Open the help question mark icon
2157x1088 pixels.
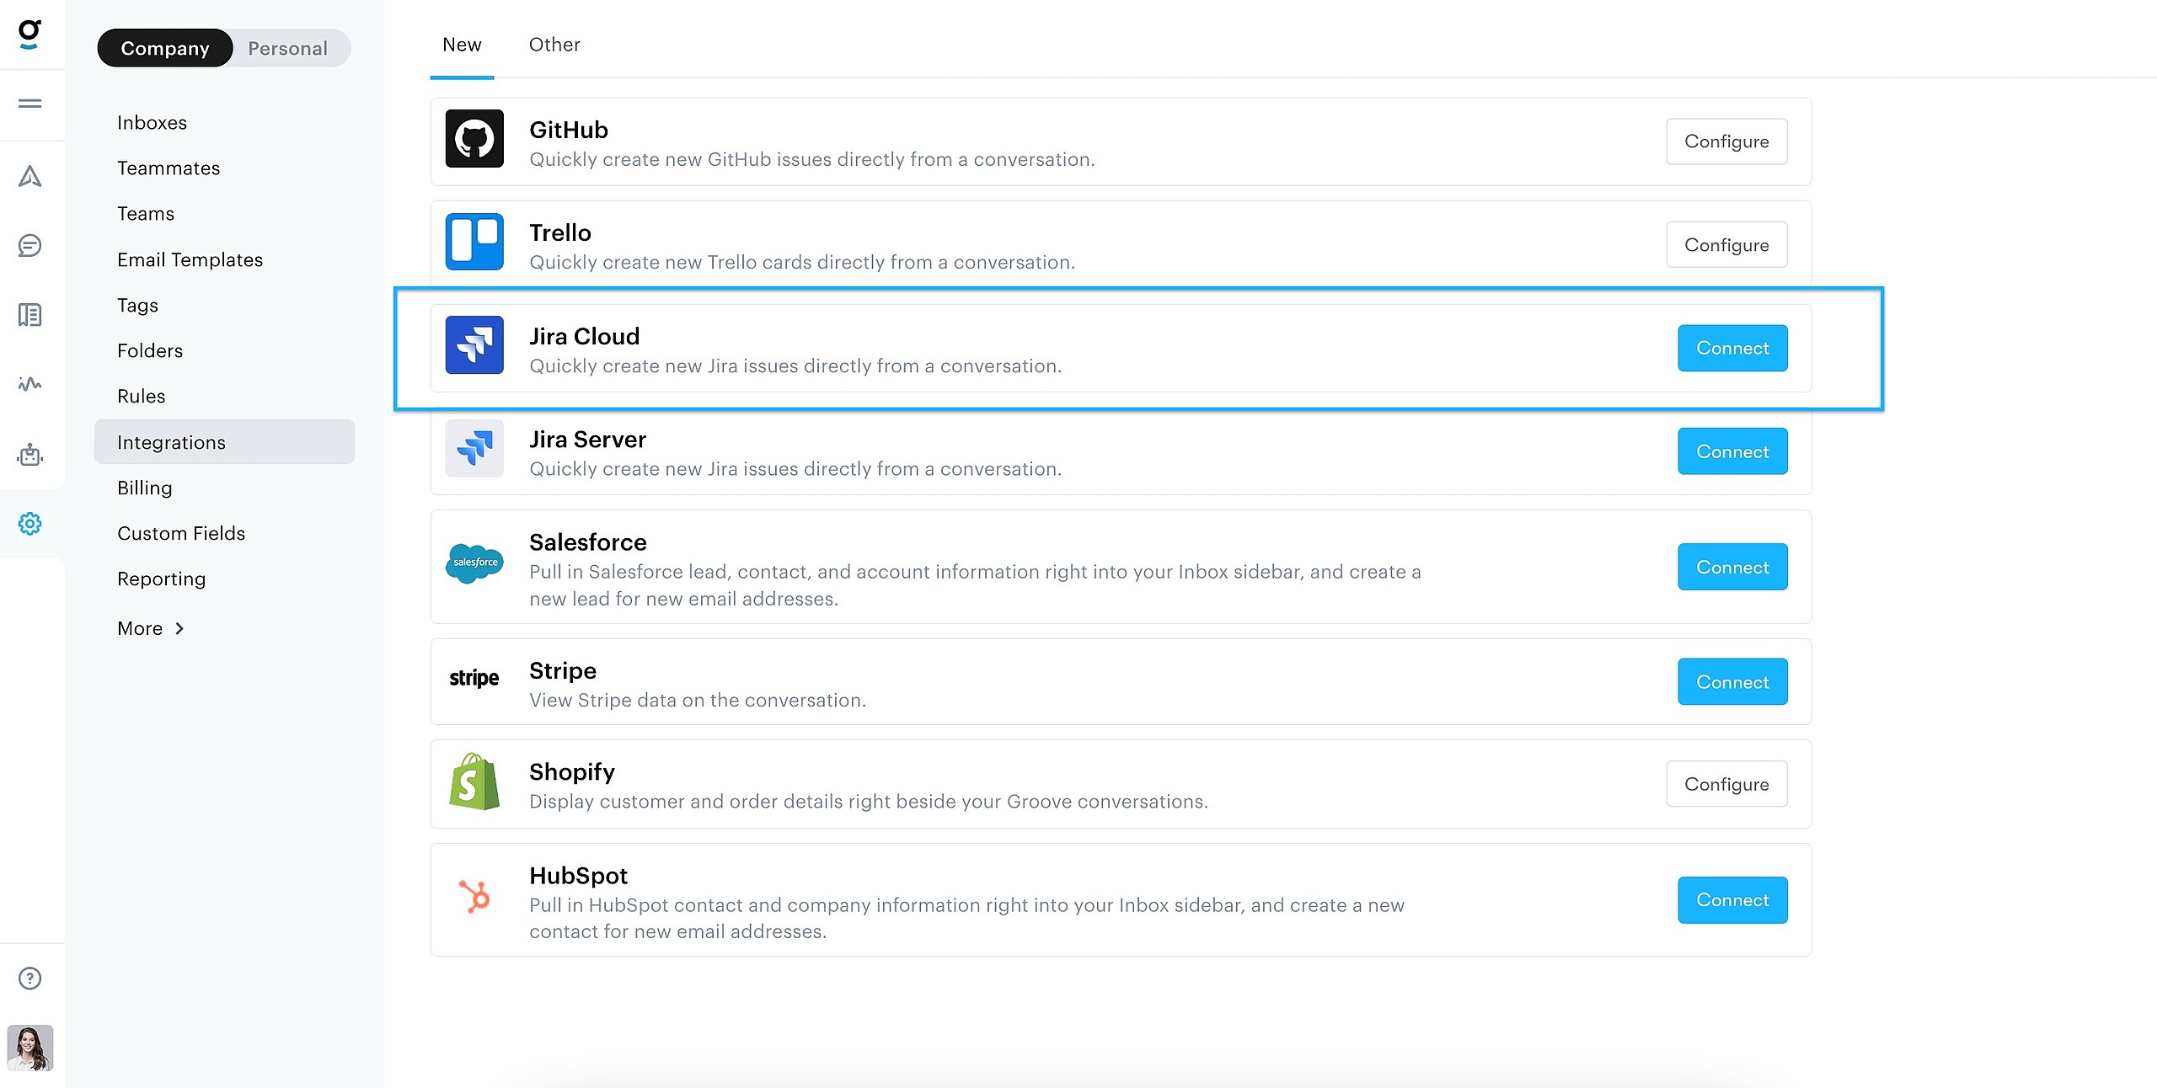coord(30,979)
